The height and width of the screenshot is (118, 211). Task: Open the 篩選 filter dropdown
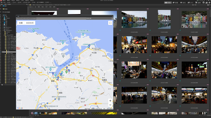[39, 7]
